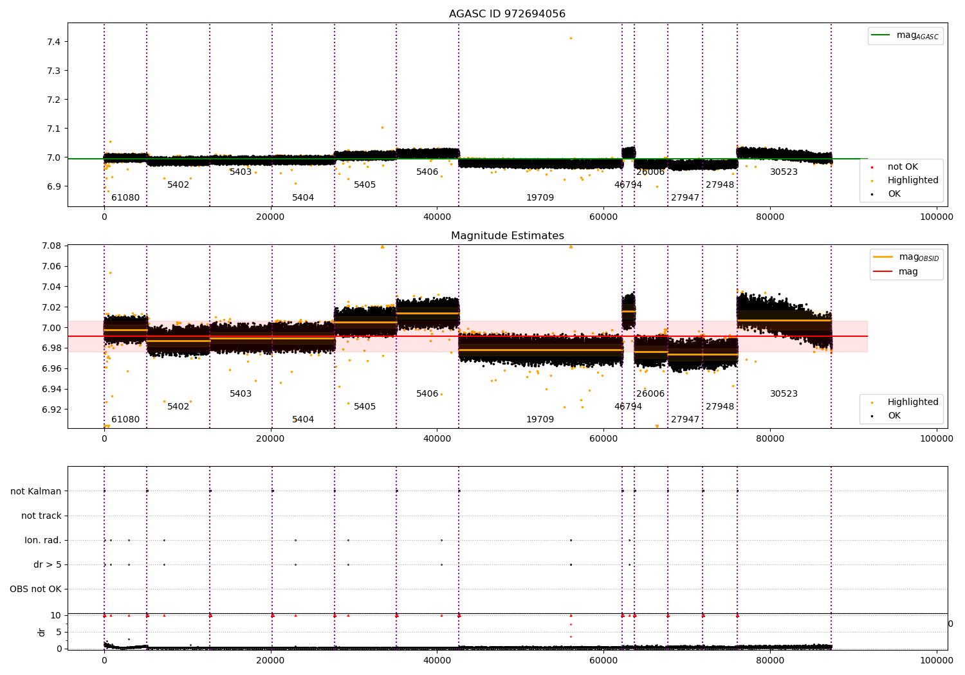Click OBSID label 61080 in top plot

pos(125,197)
